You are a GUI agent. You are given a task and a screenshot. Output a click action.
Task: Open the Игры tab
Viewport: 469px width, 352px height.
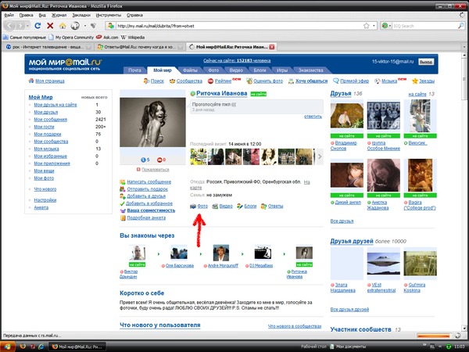(x=282, y=70)
